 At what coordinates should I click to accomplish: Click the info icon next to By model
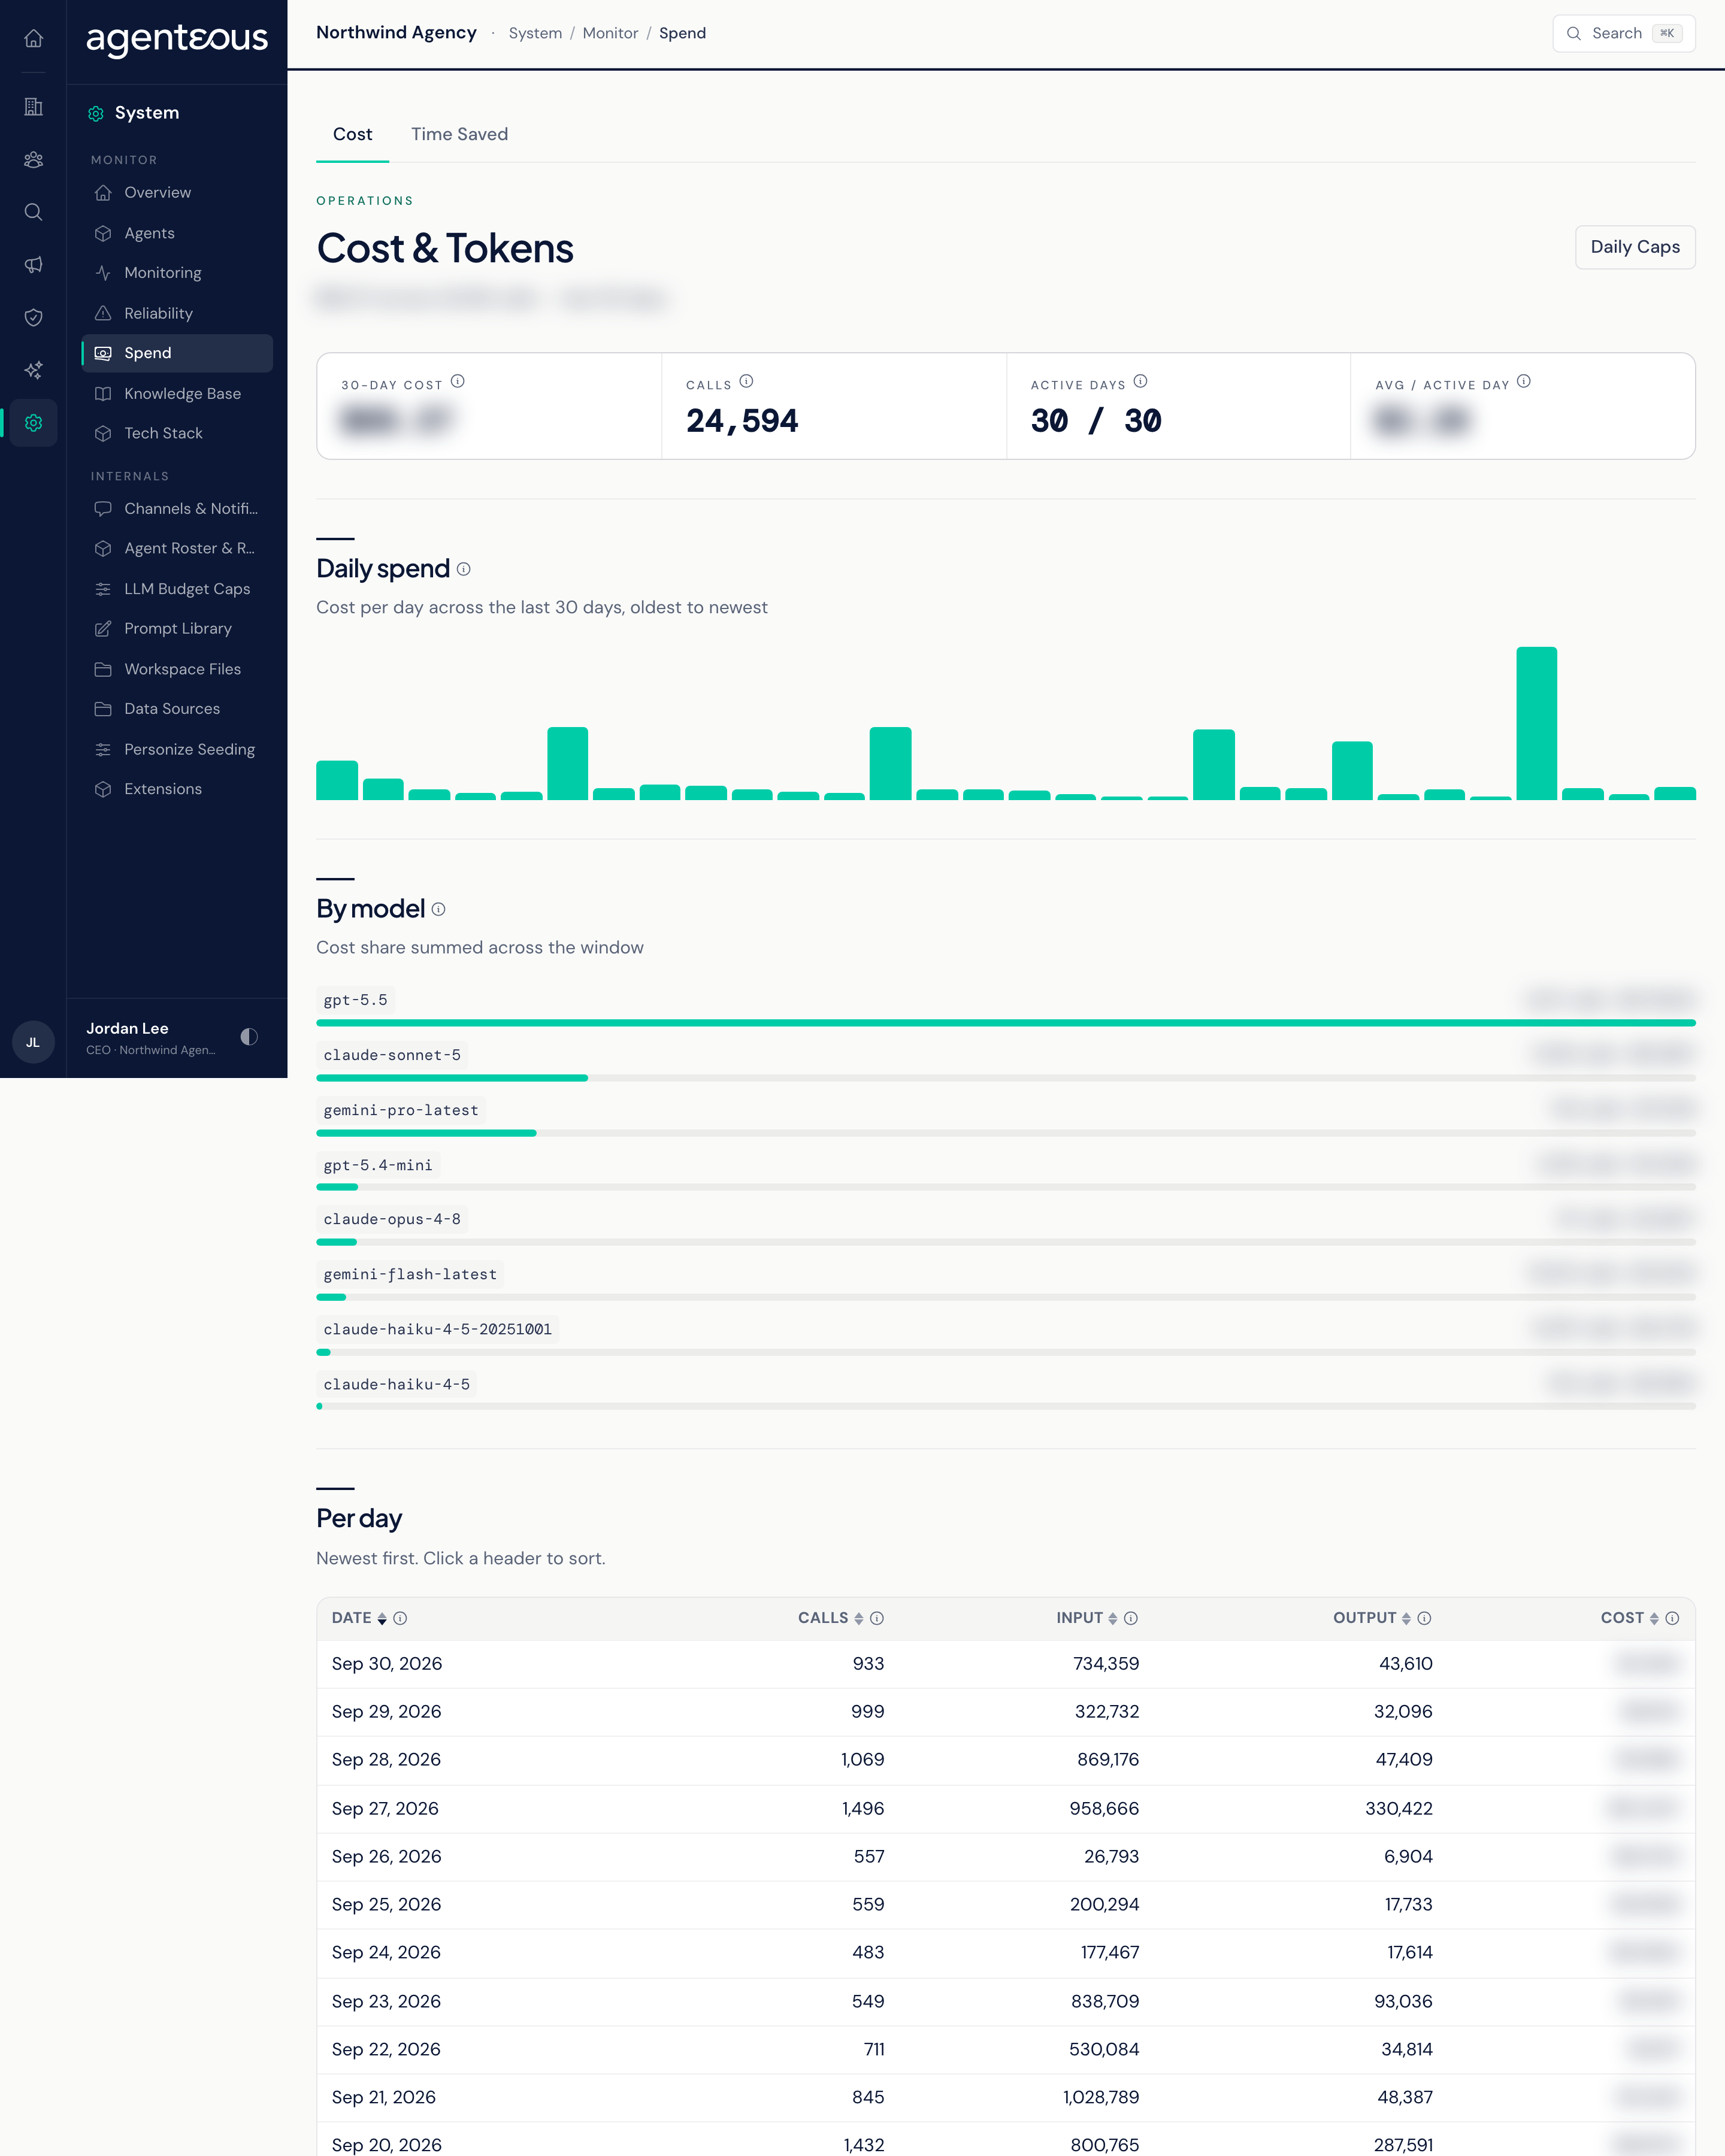[x=438, y=909]
